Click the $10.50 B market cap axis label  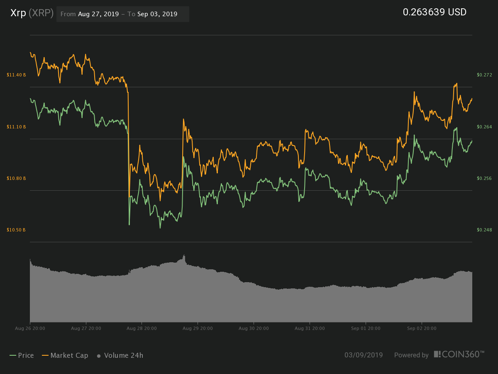[x=16, y=230]
